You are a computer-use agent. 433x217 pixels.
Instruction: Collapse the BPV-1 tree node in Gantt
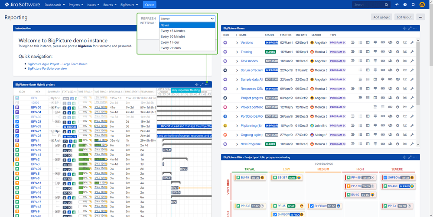tap(52, 140)
